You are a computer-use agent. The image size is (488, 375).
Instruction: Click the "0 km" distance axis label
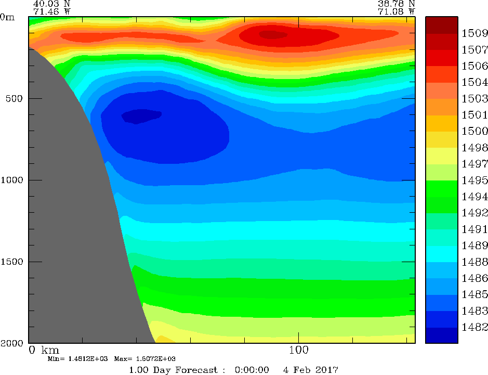44,350
